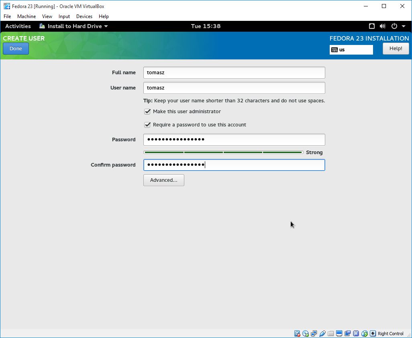Maximize the VirtualBox window
The image size is (412, 338).
tap(384, 6)
